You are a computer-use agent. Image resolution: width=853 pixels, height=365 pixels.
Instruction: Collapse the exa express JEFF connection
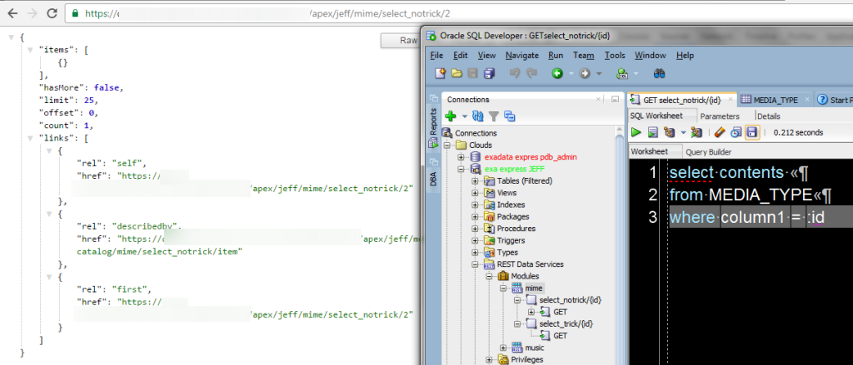(461, 169)
